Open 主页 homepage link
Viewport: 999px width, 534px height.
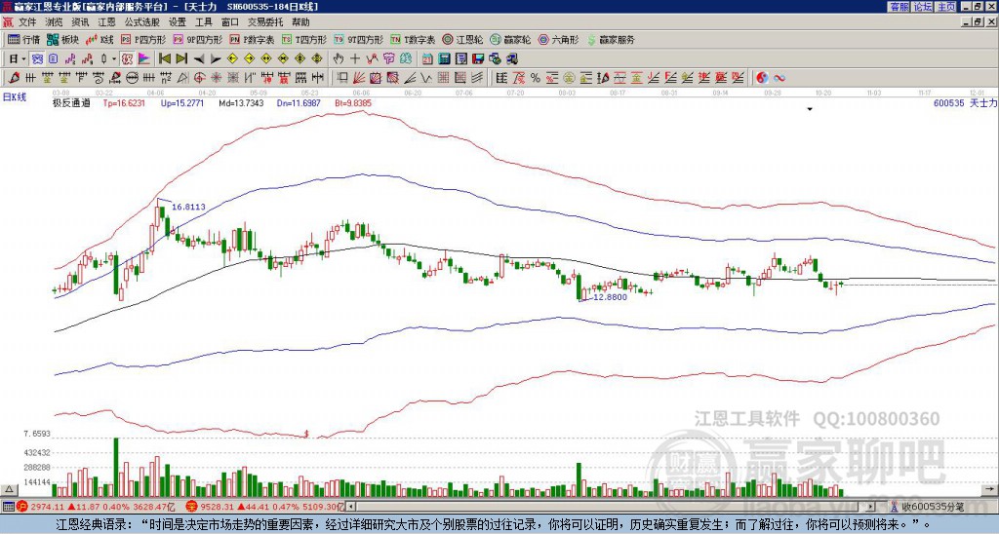946,7
